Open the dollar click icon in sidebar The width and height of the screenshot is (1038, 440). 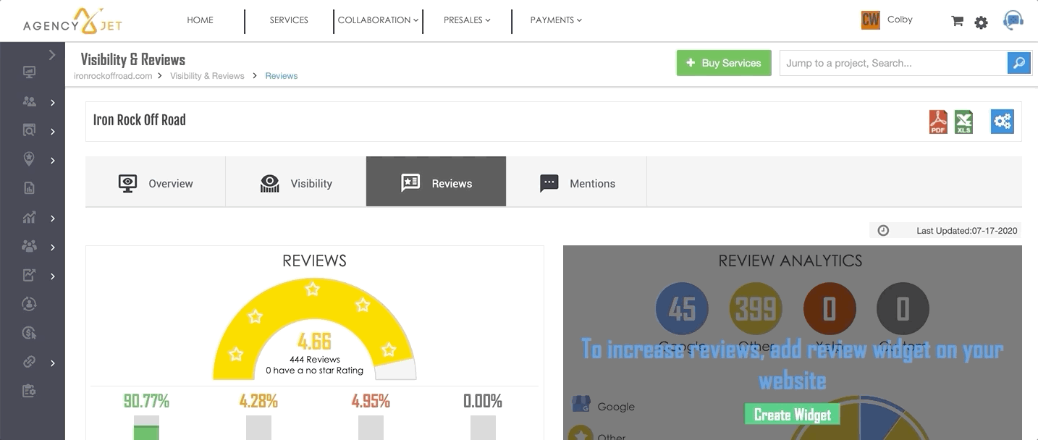coord(29,333)
